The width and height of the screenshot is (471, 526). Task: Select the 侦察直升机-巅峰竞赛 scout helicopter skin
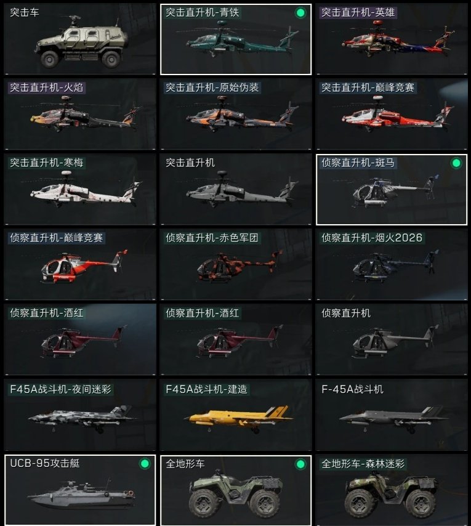point(80,264)
